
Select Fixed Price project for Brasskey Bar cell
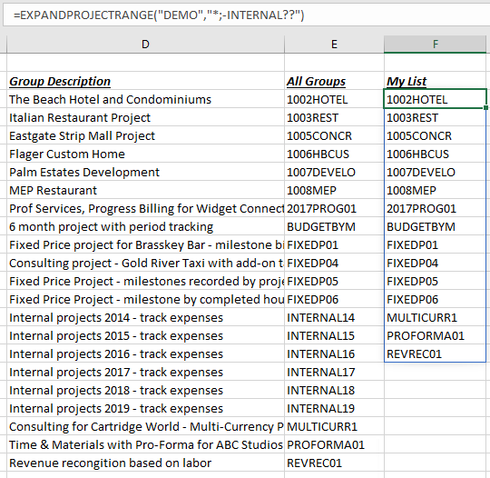tap(145, 244)
